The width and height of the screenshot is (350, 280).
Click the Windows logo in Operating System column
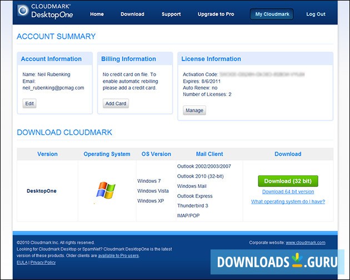pyautogui.click(x=106, y=191)
